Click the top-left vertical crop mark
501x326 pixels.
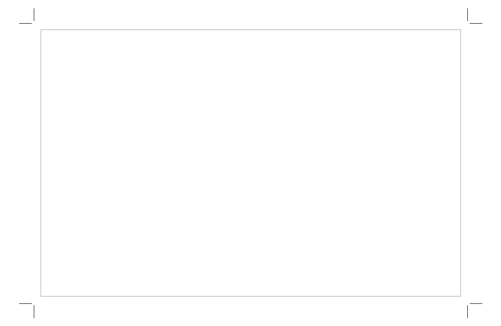point(34,15)
